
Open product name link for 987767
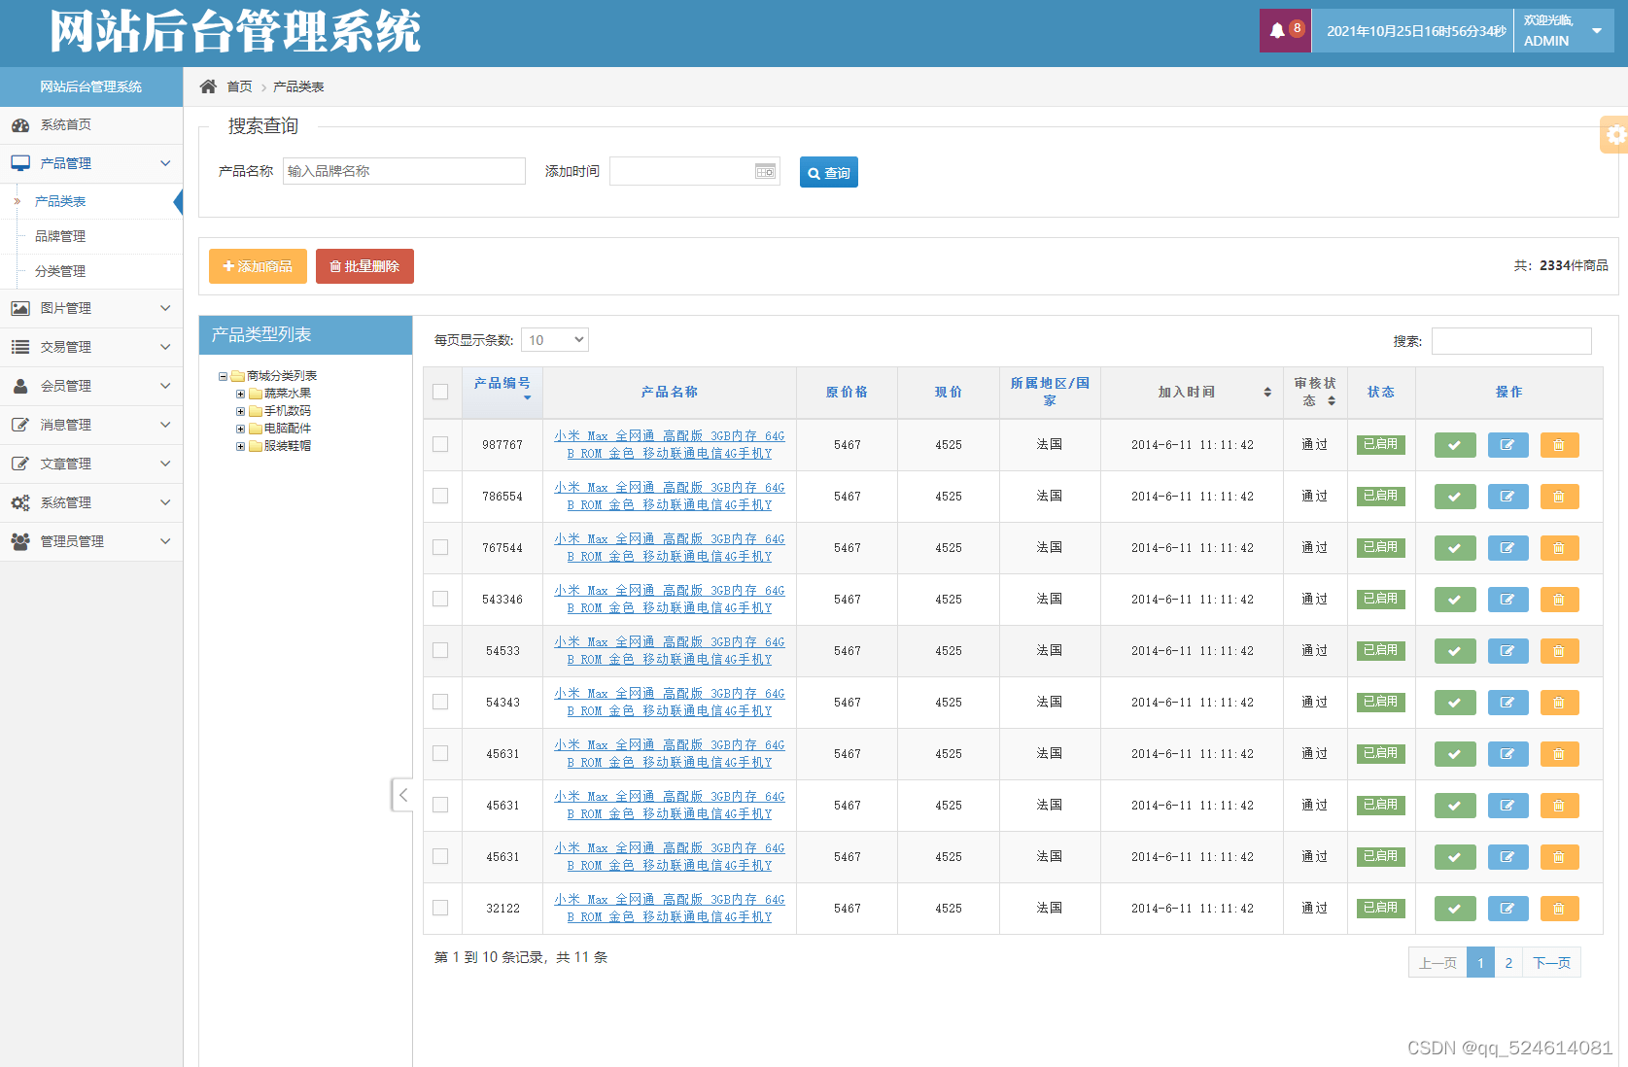pyautogui.click(x=670, y=445)
